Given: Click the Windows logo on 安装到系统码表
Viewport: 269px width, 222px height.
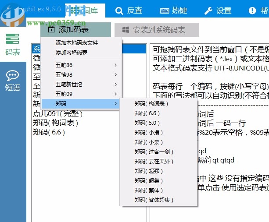Looking at the screenshot, I should 126,30.
